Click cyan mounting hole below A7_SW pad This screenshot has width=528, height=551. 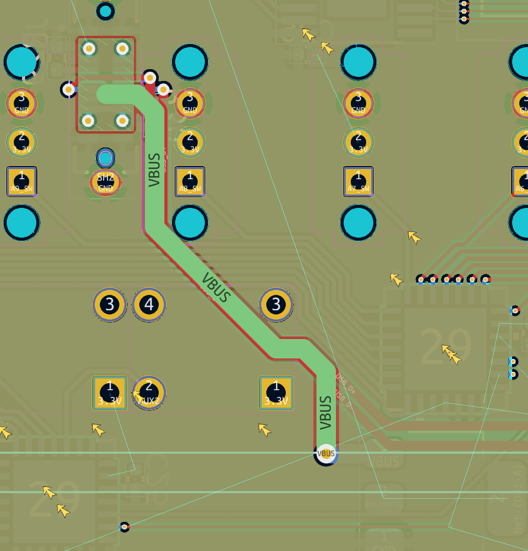(x=358, y=223)
